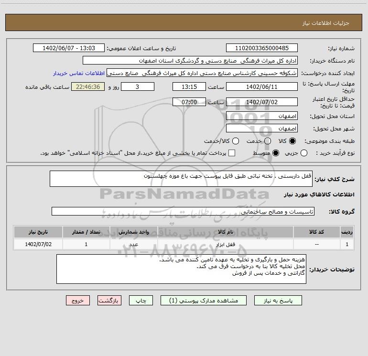Click remaining time 22:46:36 field
Viewport: 368px width, 356px height.
tap(88, 86)
